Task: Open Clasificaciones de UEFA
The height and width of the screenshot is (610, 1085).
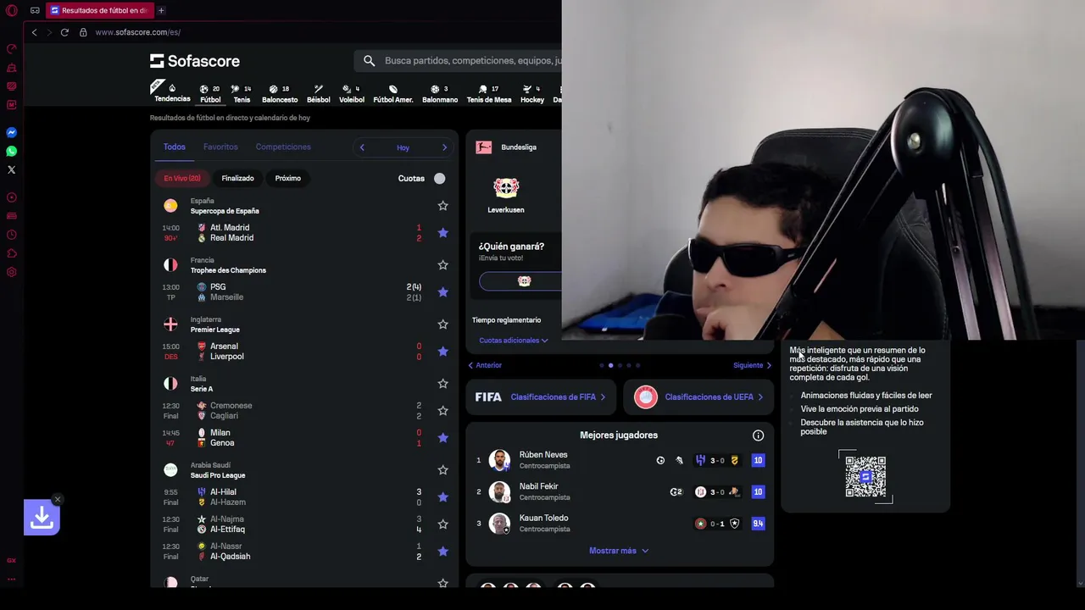Action: [x=698, y=396]
